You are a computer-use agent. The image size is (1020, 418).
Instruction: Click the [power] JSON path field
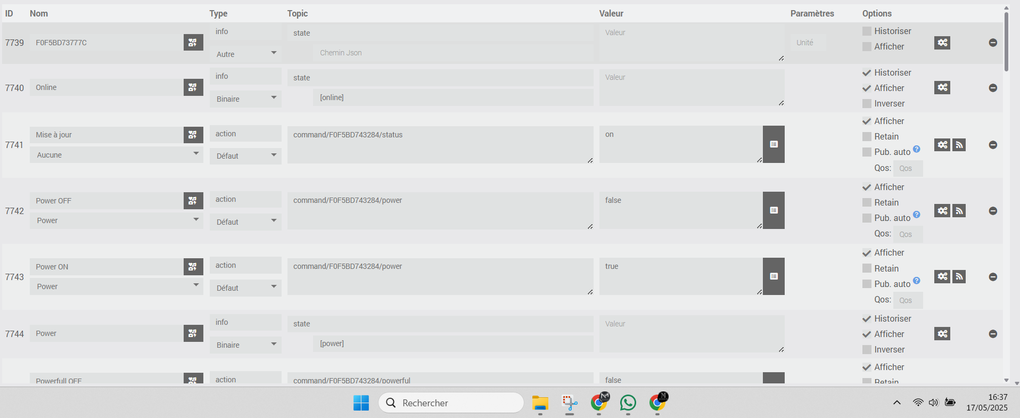point(453,343)
